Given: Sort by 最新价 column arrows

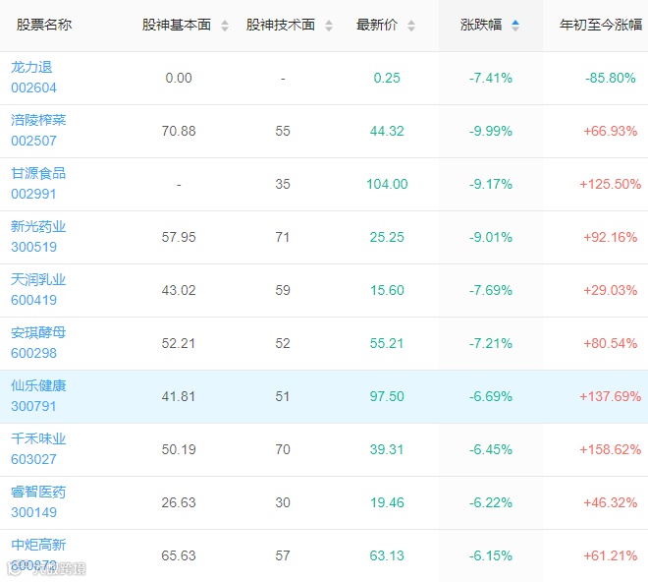Looking at the screenshot, I should pos(411,26).
